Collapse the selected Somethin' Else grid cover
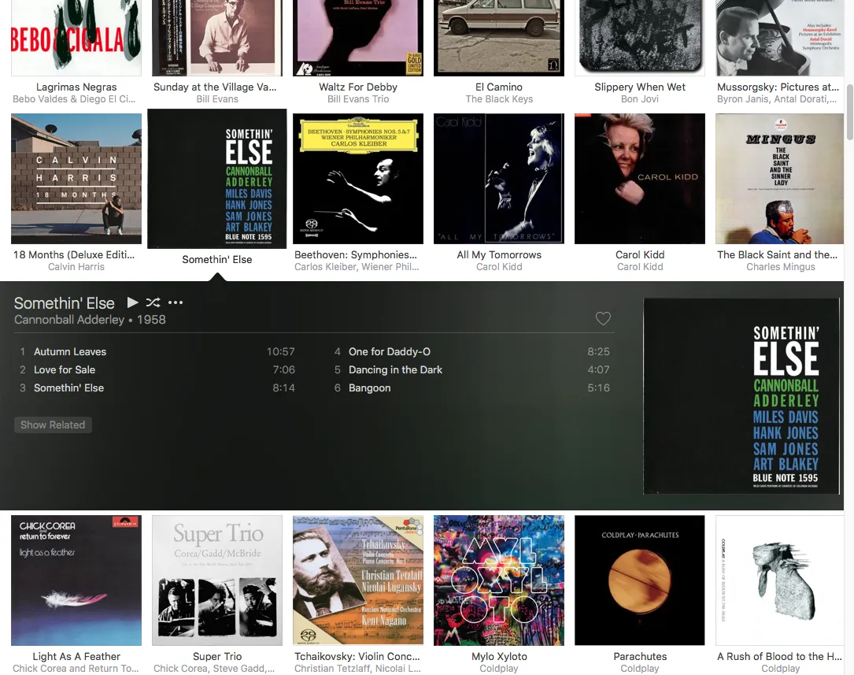This screenshot has width=854, height=675. [217, 179]
